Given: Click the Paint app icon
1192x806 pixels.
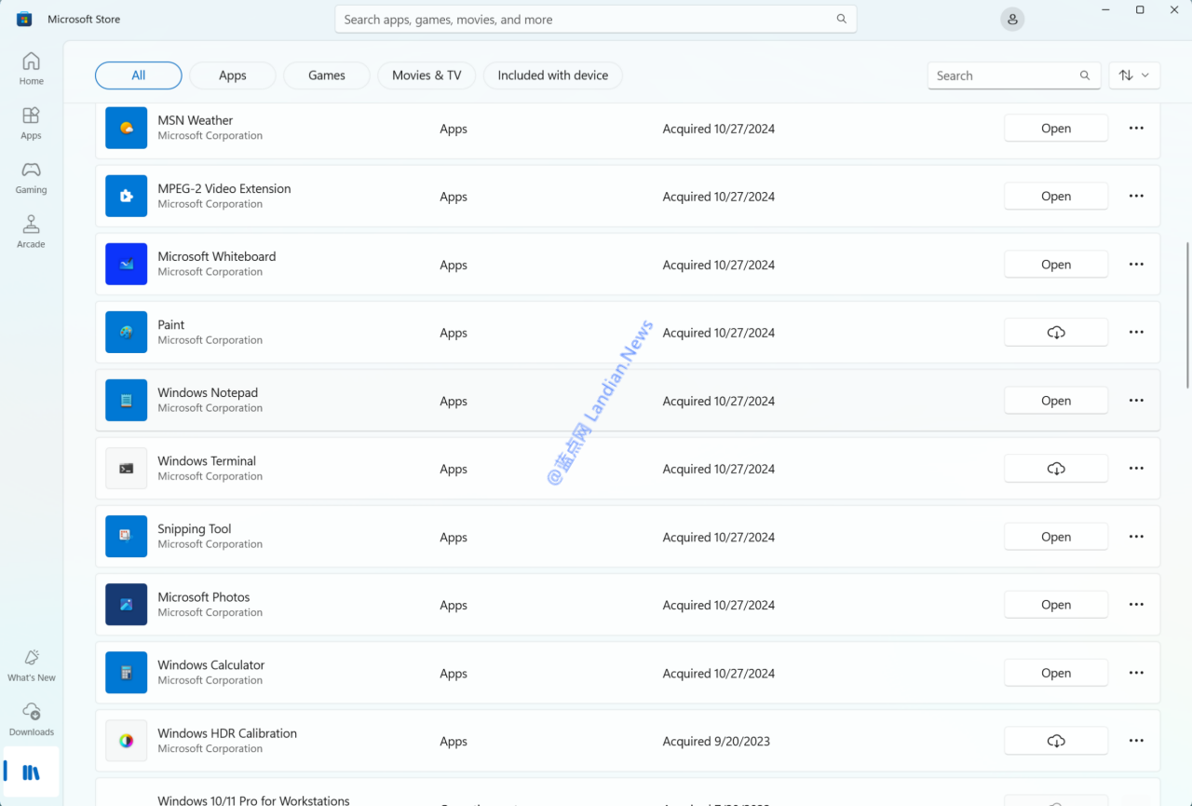Looking at the screenshot, I should pos(126,332).
